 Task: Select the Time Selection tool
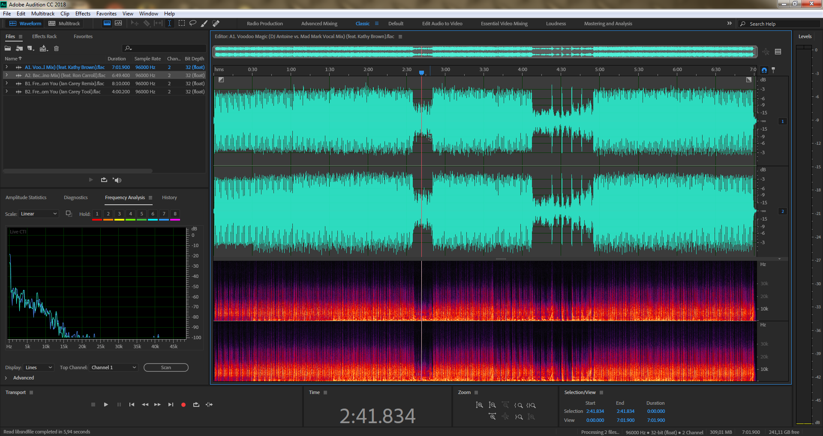[170, 24]
